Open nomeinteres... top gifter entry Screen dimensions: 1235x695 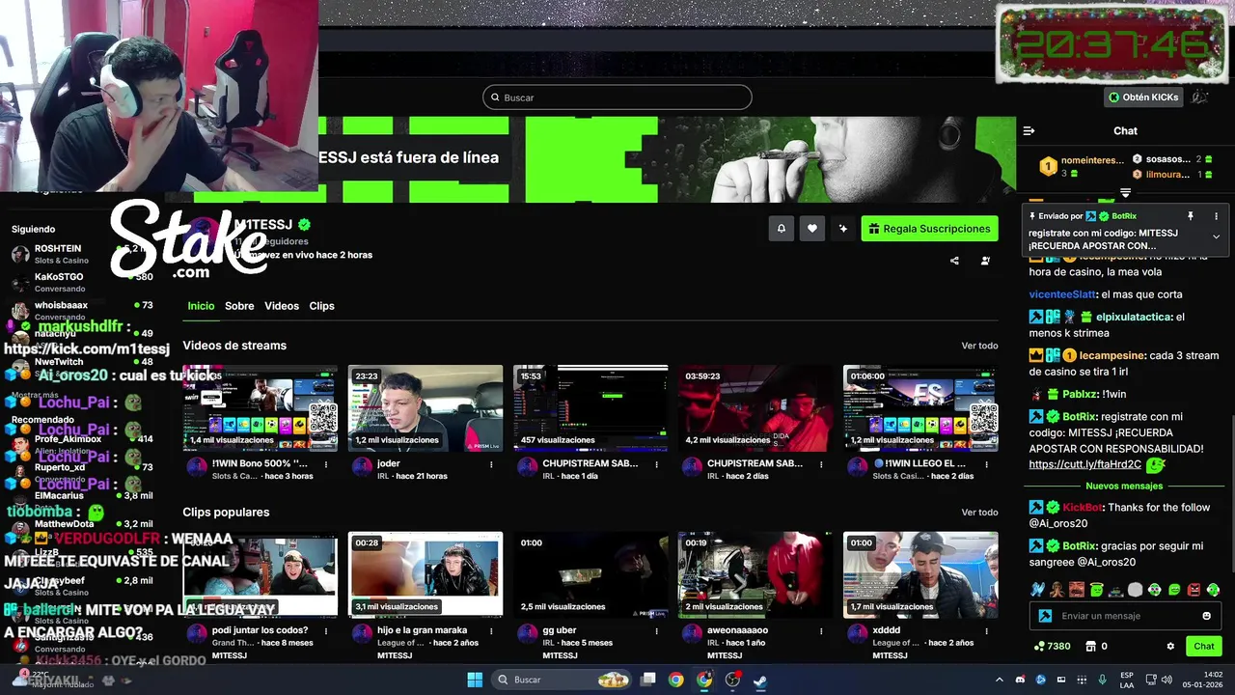(1081, 166)
